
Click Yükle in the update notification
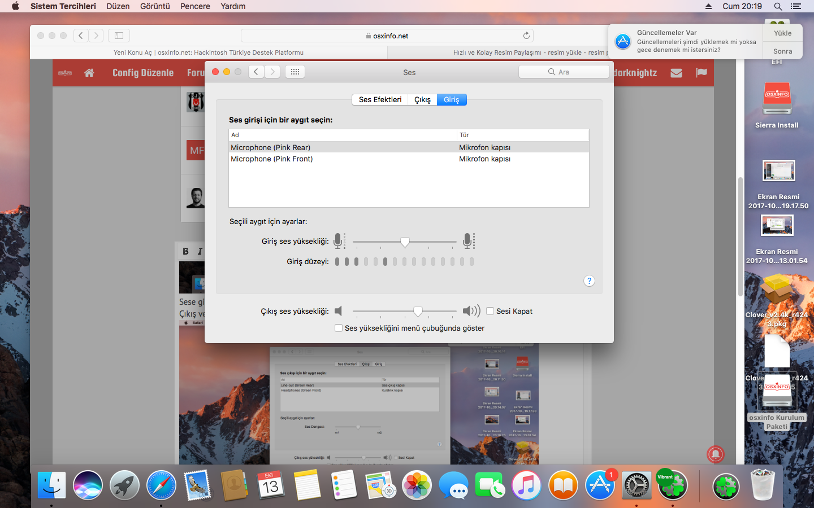(x=782, y=33)
